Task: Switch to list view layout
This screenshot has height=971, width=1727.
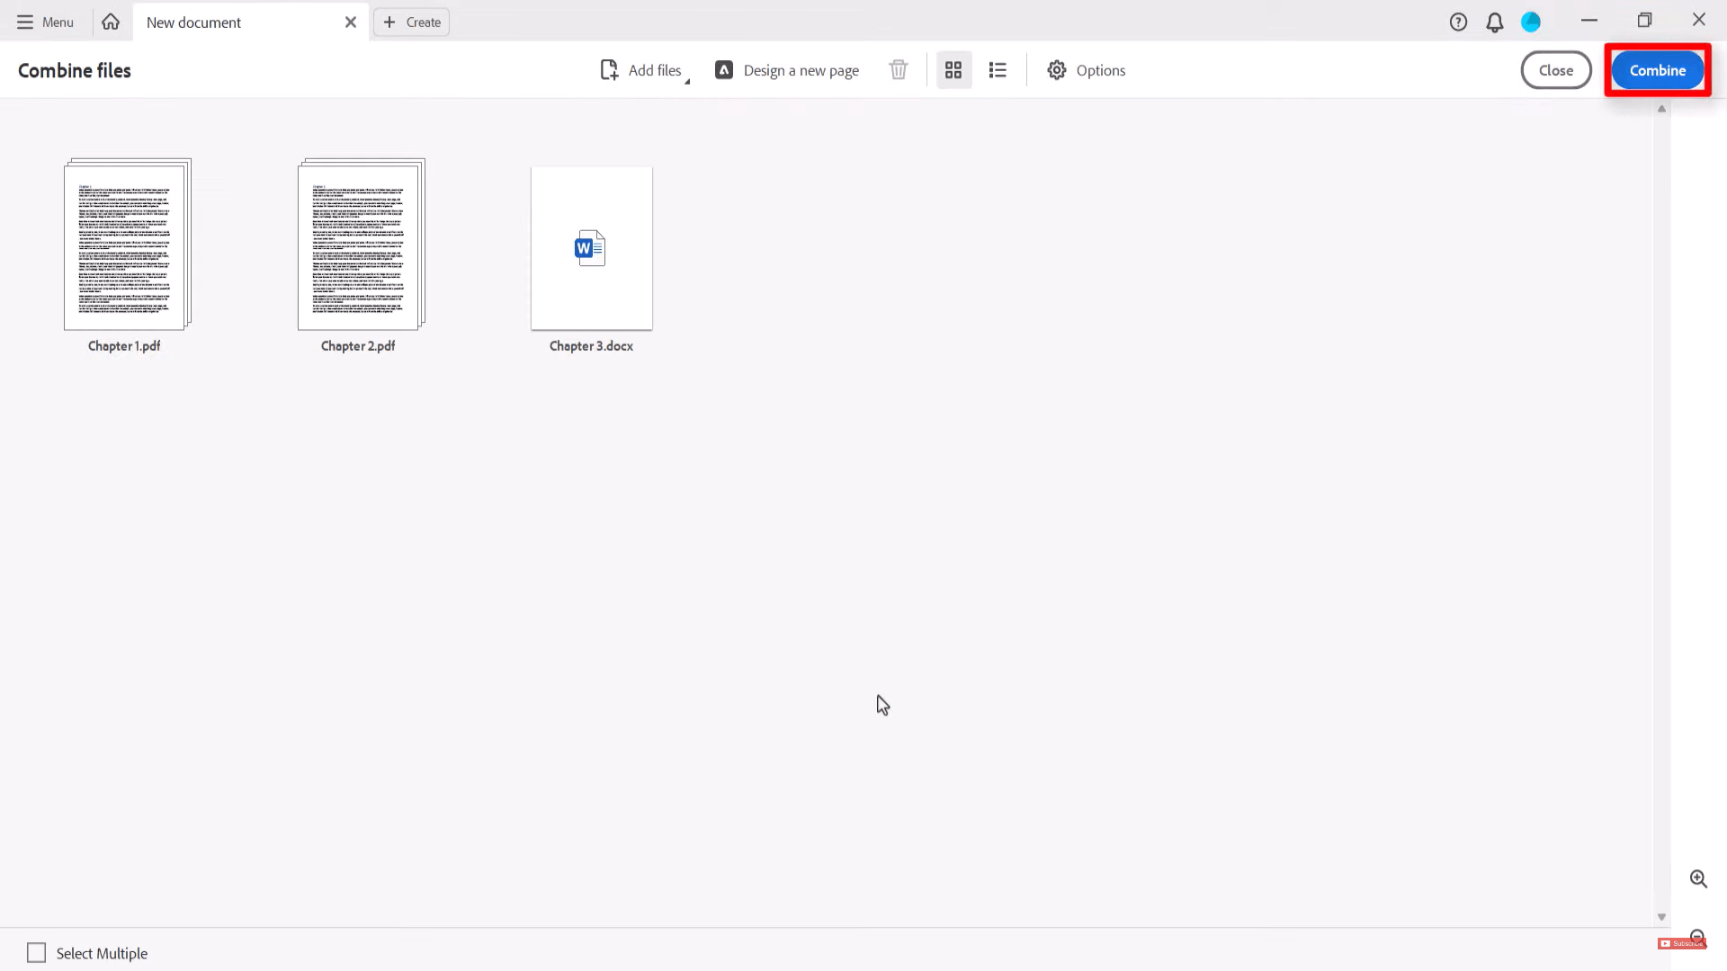Action: tap(998, 69)
